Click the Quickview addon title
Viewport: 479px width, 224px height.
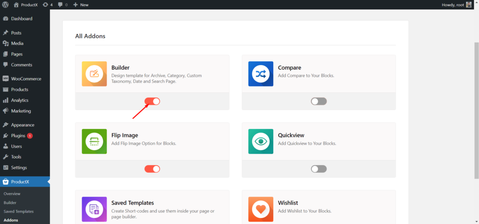[x=291, y=135]
